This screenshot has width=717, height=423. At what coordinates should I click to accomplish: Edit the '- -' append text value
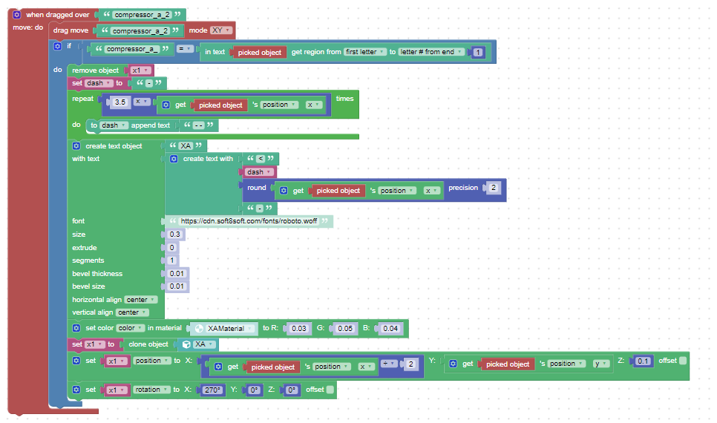tap(198, 125)
